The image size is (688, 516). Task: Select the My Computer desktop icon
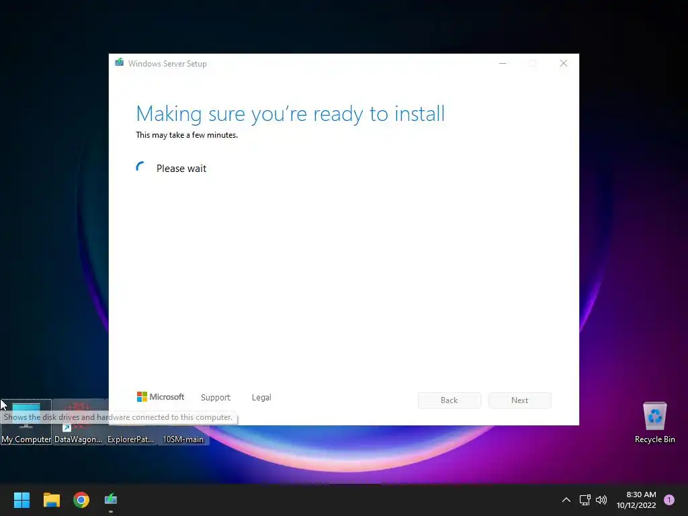26,422
